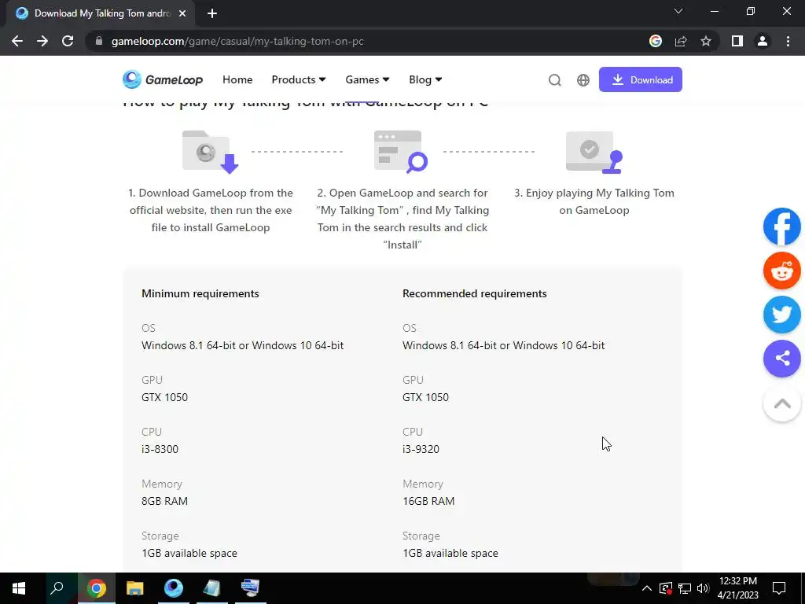Click the back-to-top arrow button
Viewport: 805px width, 604px height.
pyautogui.click(x=782, y=403)
